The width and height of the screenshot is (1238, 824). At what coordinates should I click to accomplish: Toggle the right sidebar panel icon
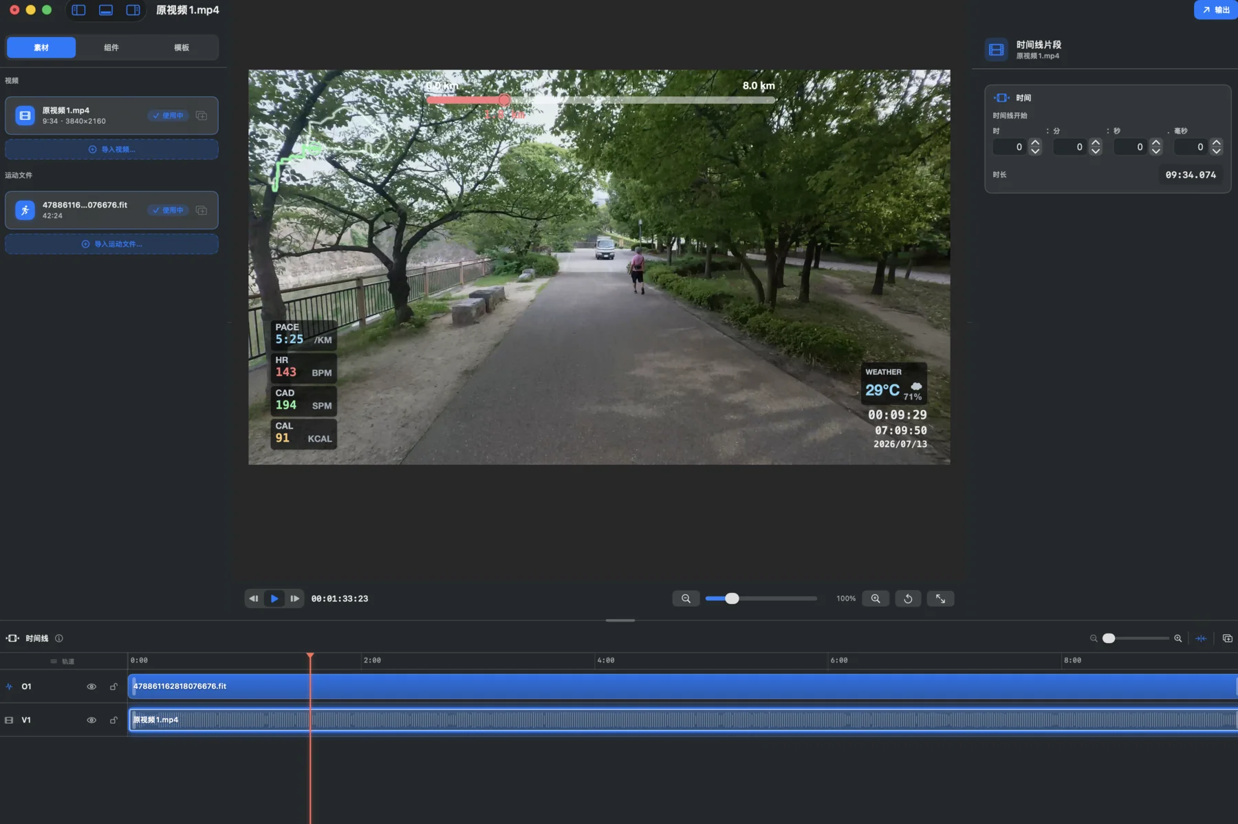click(x=133, y=10)
